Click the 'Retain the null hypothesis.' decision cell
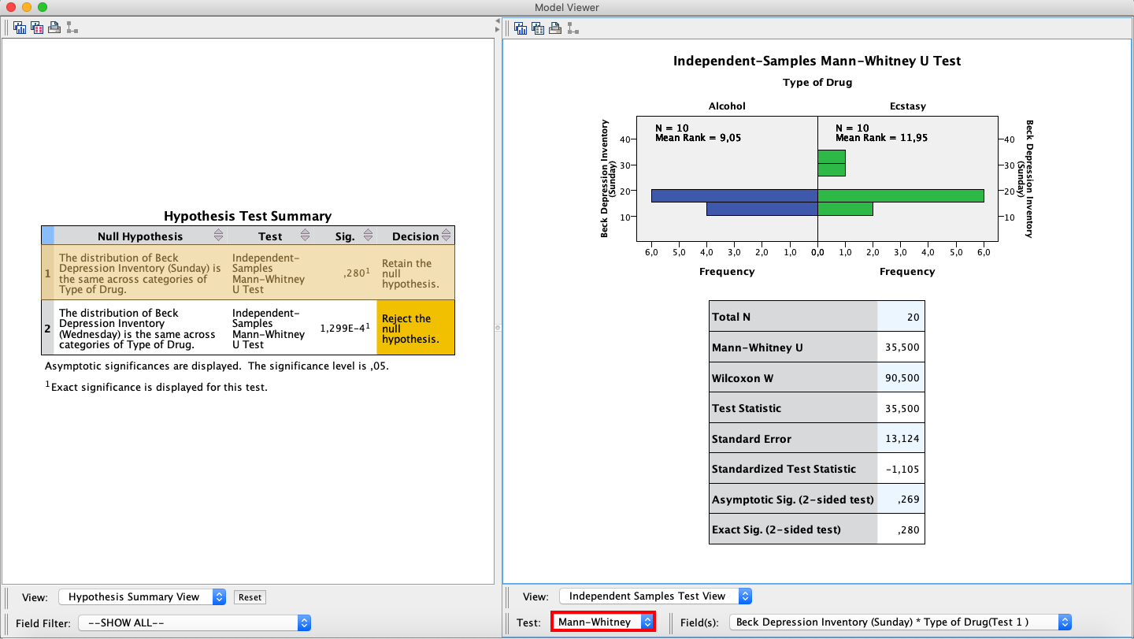 (x=415, y=273)
